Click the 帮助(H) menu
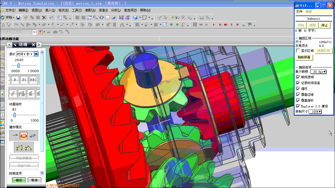335x188 pixels. tap(145, 10)
